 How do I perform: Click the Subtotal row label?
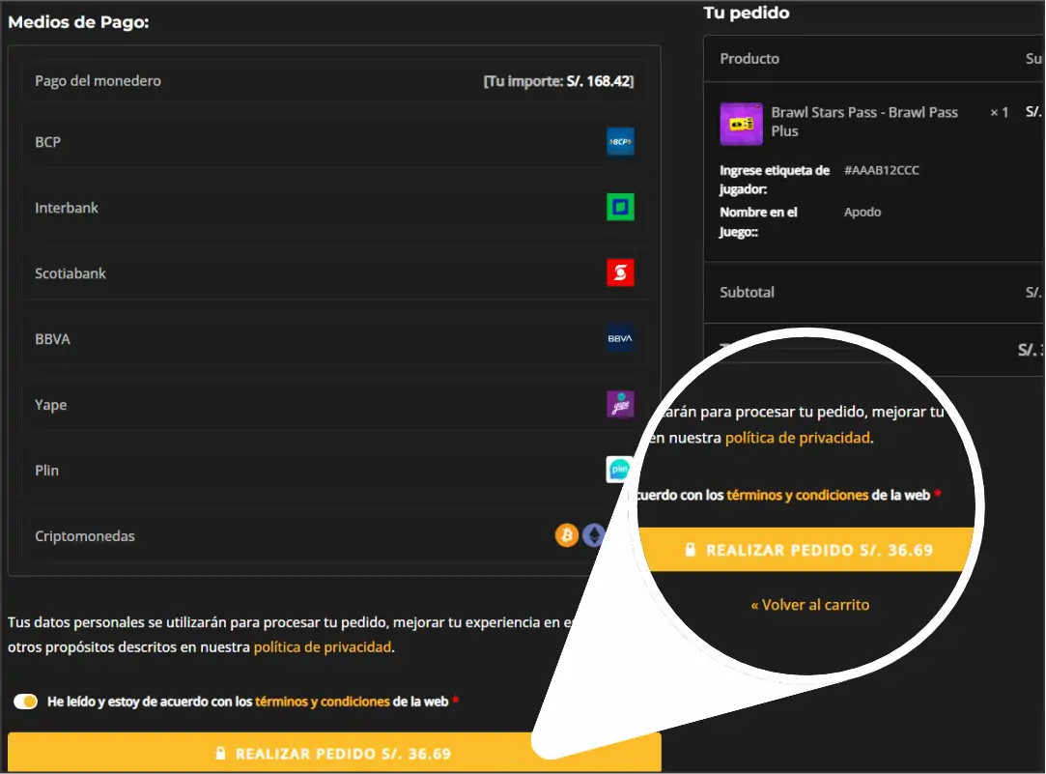(748, 292)
